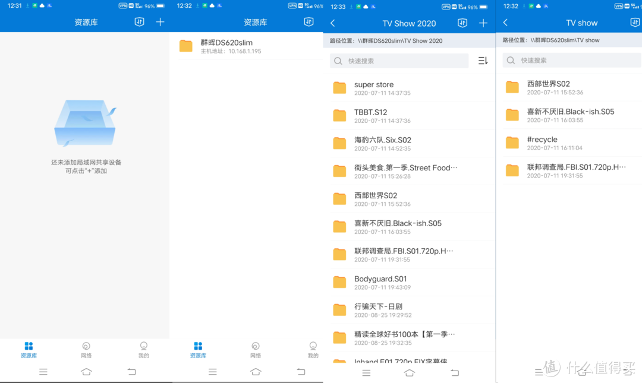The width and height of the screenshot is (642, 383).
Task: Open the 西部世界S02 folder
Action: pos(392,198)
